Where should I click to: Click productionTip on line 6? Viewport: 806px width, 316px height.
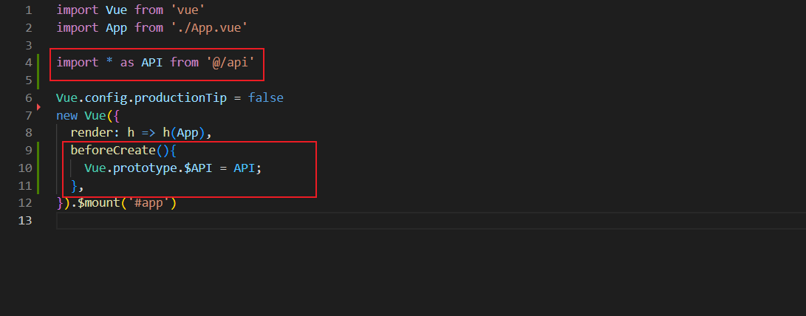pos(185,97)
